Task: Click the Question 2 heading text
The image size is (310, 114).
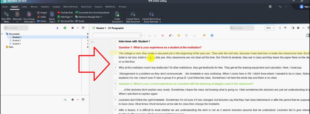Action: [186, 84]
